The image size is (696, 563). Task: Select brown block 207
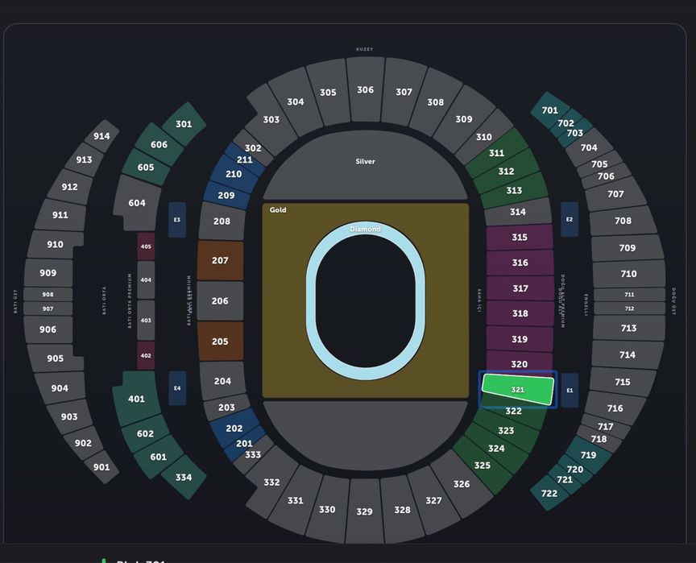[x=220, y=260]
